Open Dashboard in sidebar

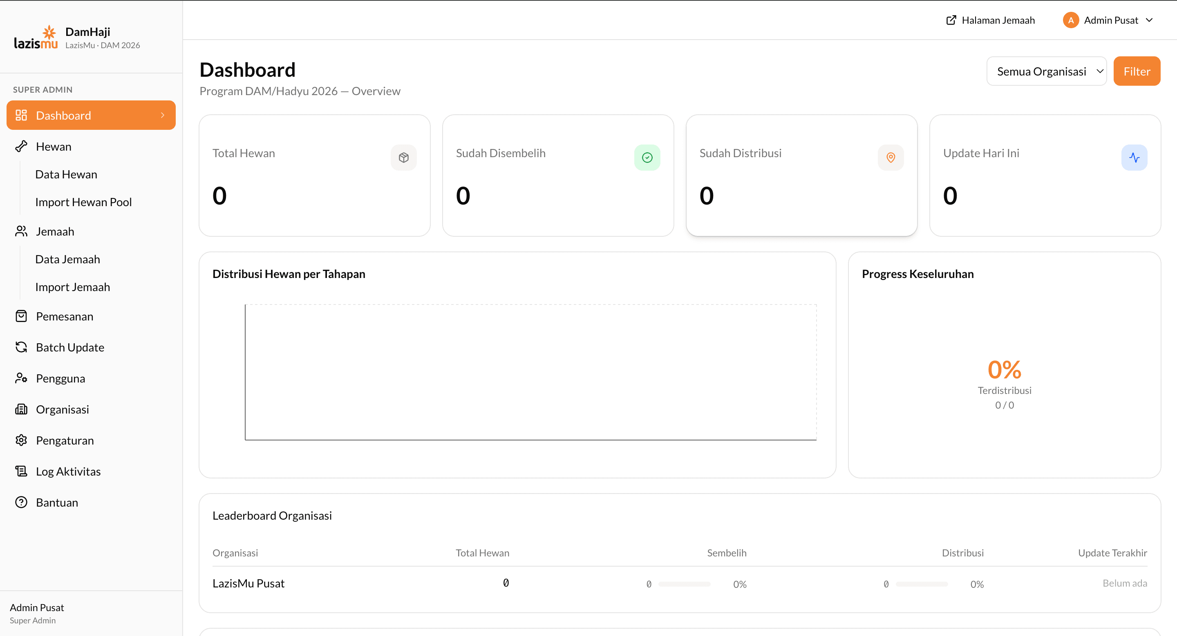(91, 115)
